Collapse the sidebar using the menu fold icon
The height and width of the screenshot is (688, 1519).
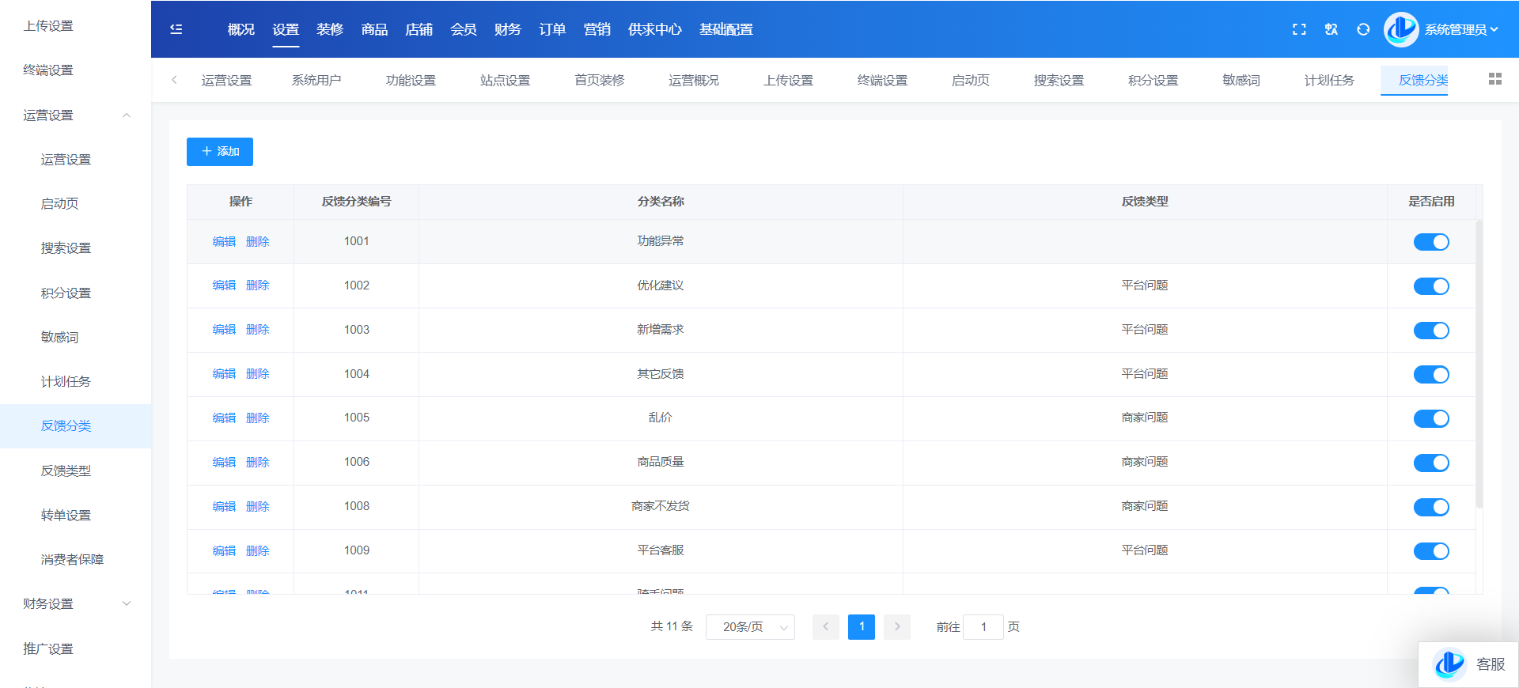point(176,29)
